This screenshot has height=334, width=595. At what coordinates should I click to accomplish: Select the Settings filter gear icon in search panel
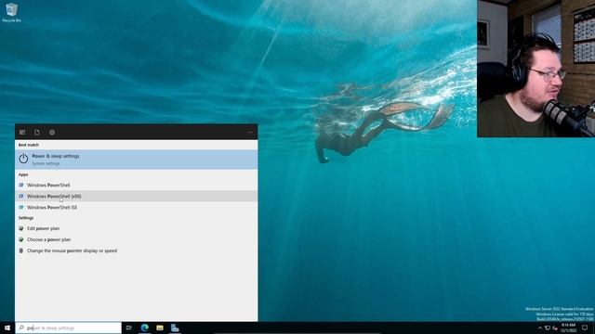[x=52, y=132]
